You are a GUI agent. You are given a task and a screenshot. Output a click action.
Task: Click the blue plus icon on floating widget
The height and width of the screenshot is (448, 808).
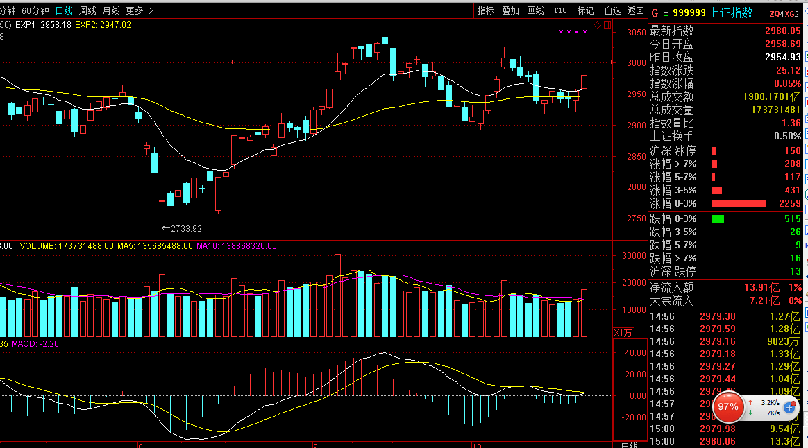click(x=789, y=408)
